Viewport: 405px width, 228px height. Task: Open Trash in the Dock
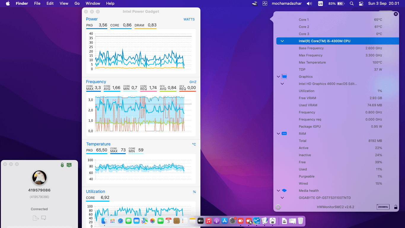click(300, 221)
